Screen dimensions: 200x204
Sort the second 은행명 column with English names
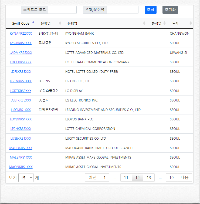(144, 23)
